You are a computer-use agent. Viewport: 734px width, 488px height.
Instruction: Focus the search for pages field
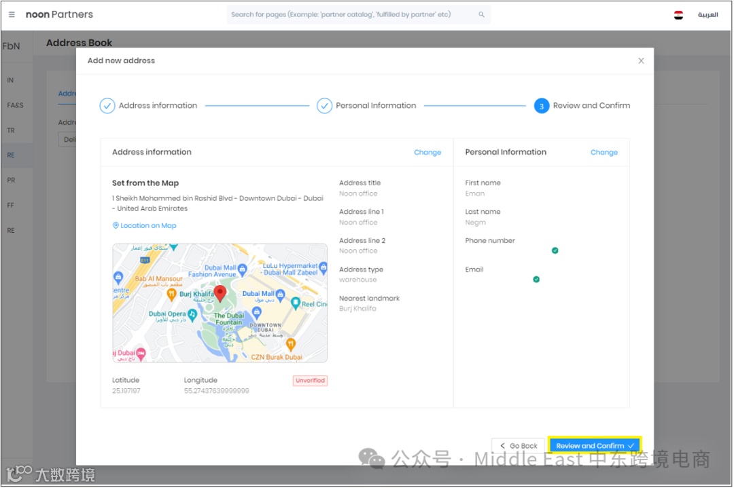tap(359, 14)
